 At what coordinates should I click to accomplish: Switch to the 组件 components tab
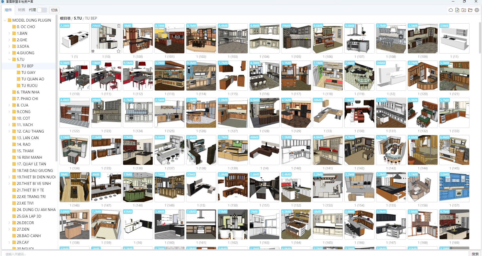coord(8,10)
